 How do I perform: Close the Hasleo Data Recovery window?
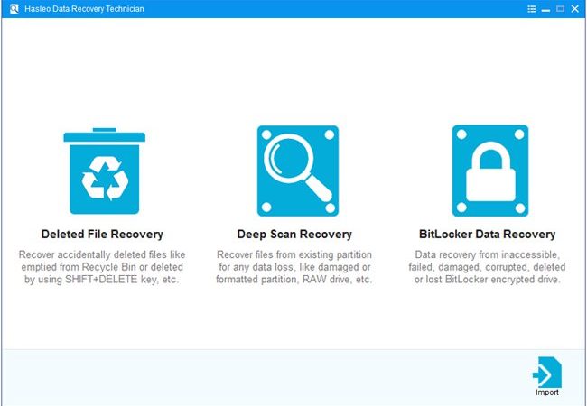click(575, 9)
